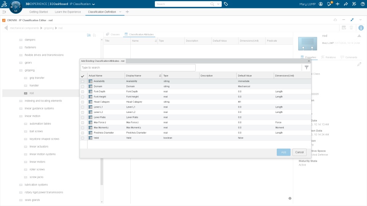Open the Classes tab
367x206 pixels.
point(113,34)
